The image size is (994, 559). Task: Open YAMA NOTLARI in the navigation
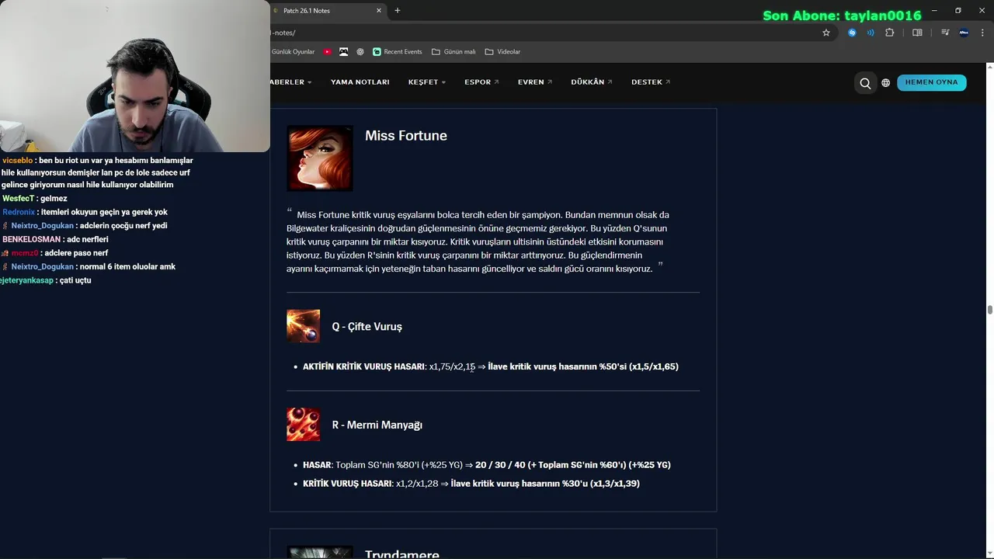[360, 82]
